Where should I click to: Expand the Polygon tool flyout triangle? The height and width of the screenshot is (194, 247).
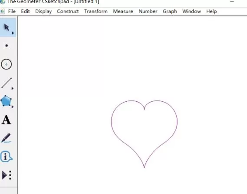pyautogui.click(x=13, y=107)
